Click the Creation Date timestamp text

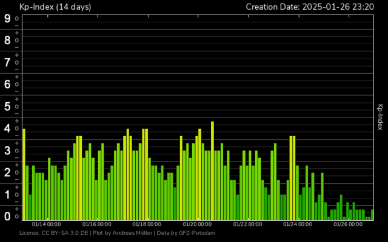309,7
